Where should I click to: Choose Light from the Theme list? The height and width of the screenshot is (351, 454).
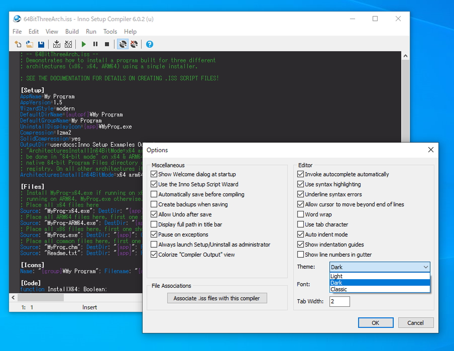tap(380, 276)
